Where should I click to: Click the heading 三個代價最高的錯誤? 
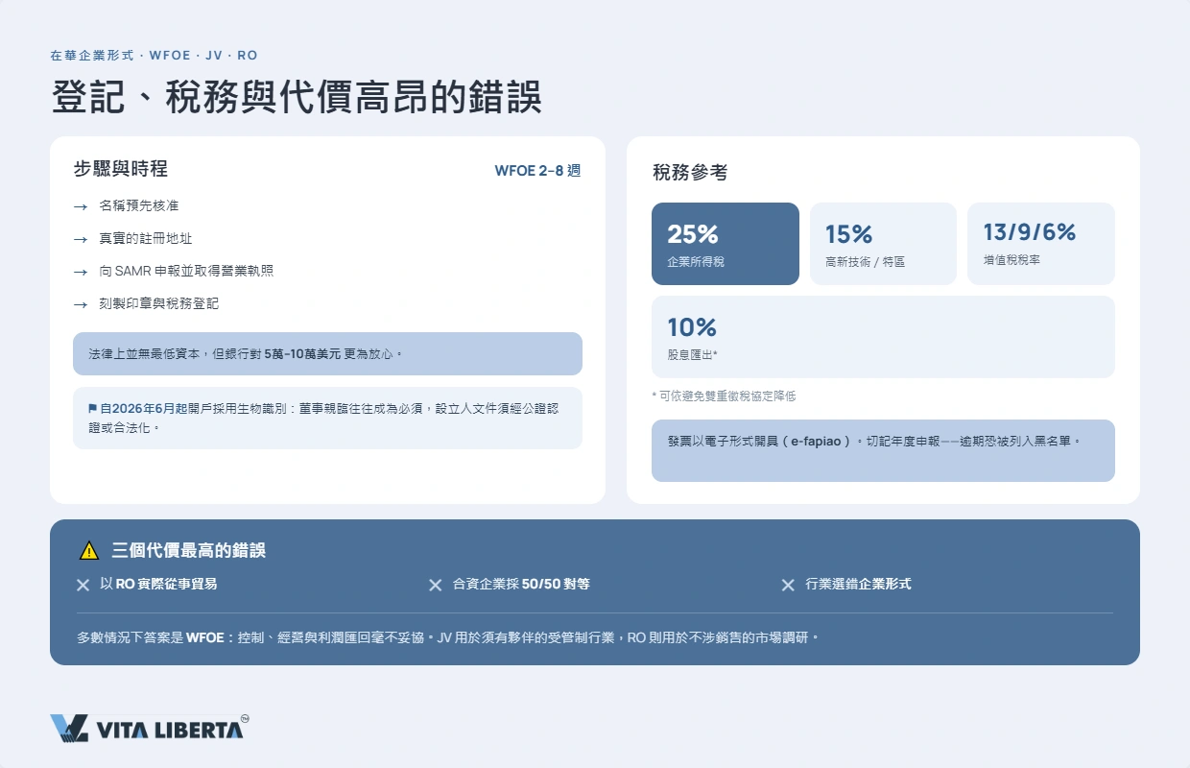click(x=189, y=551)
